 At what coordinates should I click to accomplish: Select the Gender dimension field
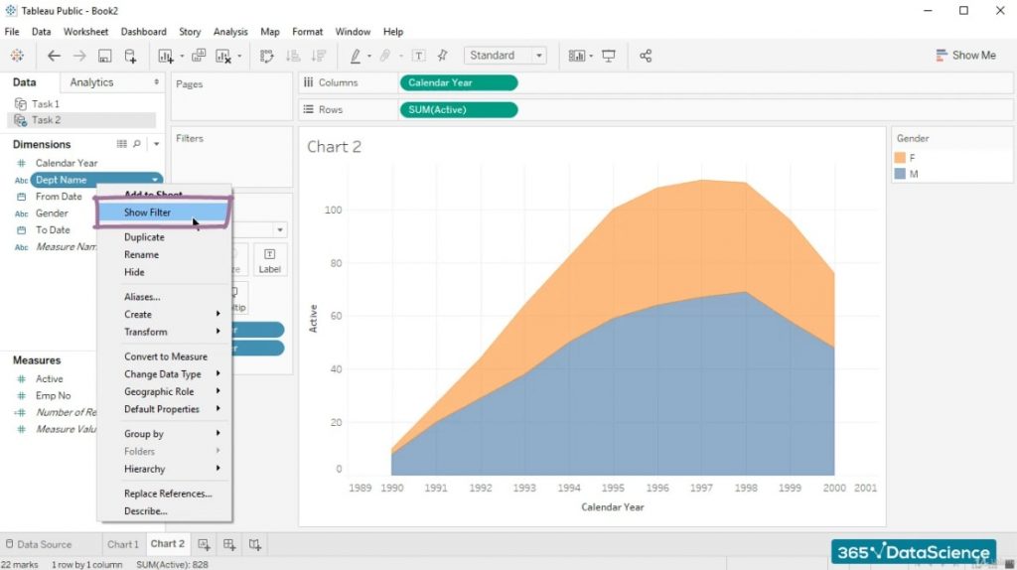[x=52, y=214]
